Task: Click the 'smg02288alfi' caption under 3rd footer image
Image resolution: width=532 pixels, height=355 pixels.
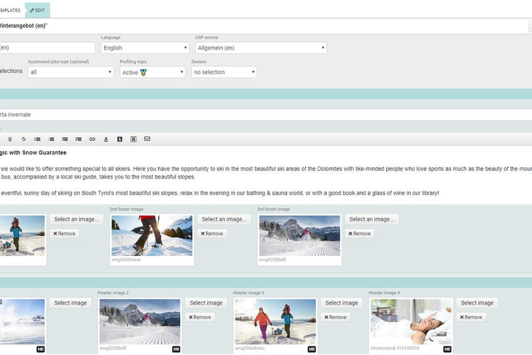Action: 272,259
